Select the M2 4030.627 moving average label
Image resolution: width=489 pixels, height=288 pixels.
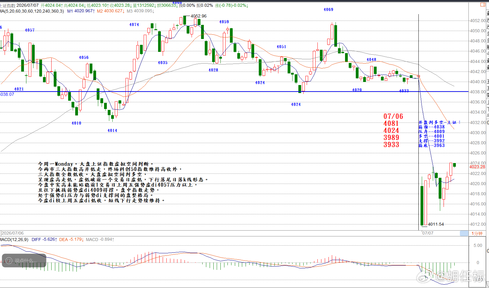click(111, 11)
